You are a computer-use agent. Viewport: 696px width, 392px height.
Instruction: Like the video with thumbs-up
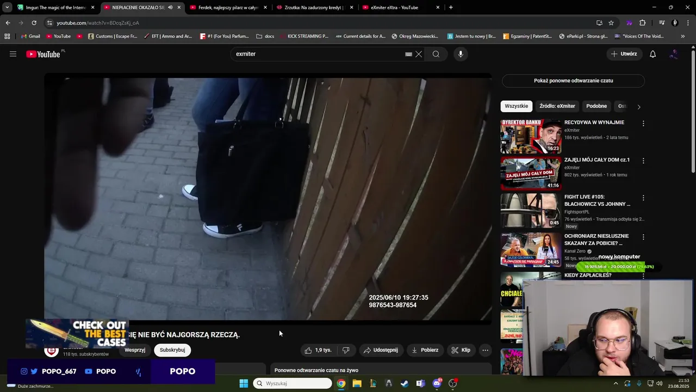pyautogui.click(x=318, y=350)
